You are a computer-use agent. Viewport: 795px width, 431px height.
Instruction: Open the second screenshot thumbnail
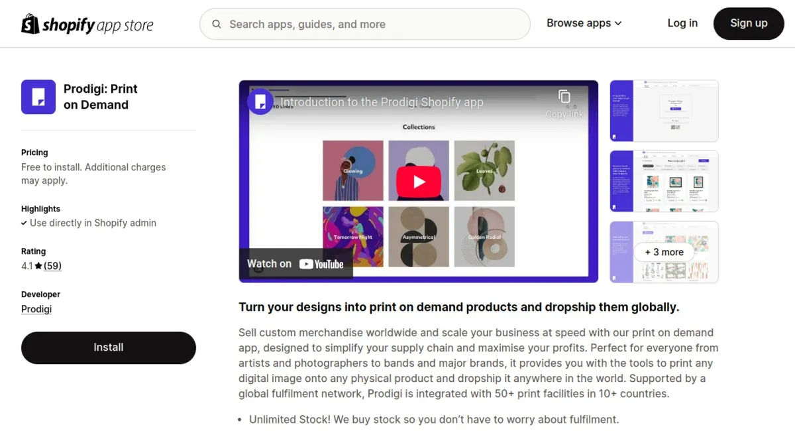[664, 181]
